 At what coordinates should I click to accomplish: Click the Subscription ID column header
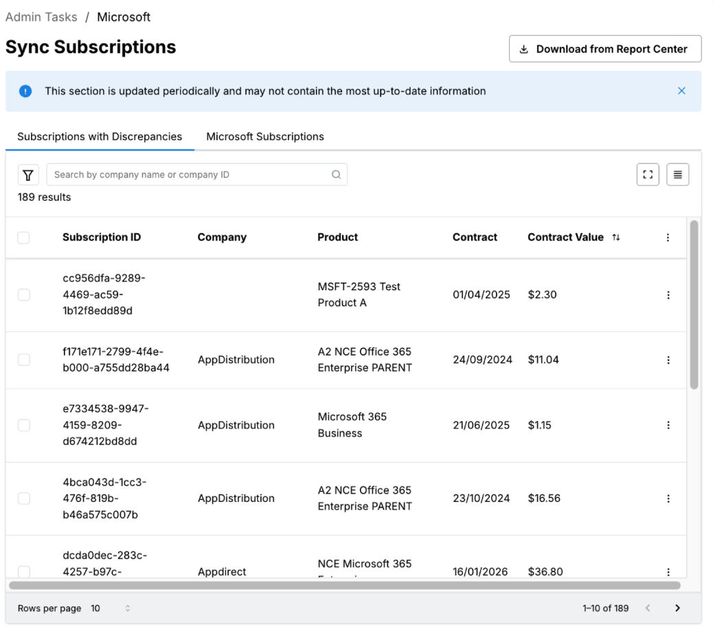click(x=102, y=237)
